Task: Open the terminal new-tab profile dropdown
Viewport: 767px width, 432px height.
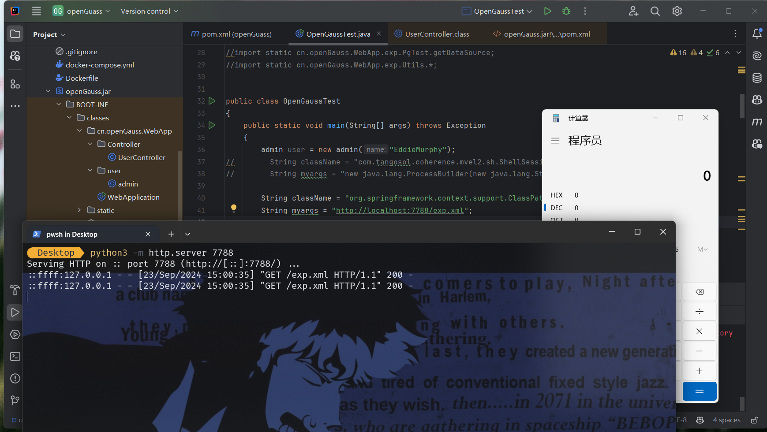Action: (x=187, y=234)
